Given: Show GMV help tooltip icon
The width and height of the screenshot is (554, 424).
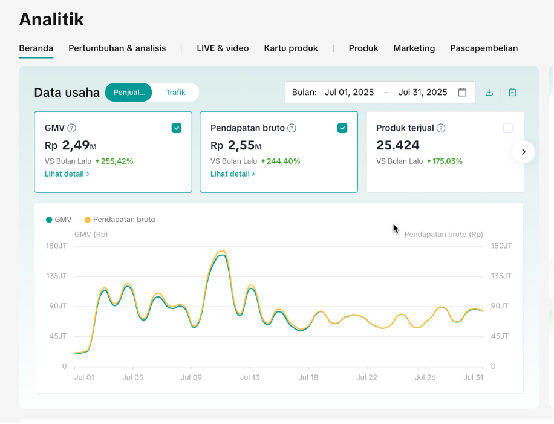Looking at the screenshot, I should click(72, 128).
